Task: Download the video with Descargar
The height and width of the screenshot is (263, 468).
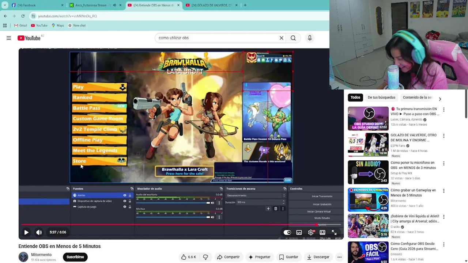Action: pos(318,257)
